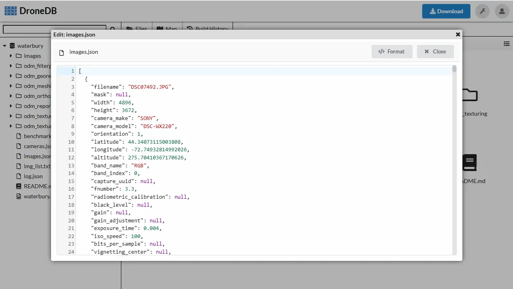Click the Close button in editor
513x289 pixels.
[x=435, y=51]
